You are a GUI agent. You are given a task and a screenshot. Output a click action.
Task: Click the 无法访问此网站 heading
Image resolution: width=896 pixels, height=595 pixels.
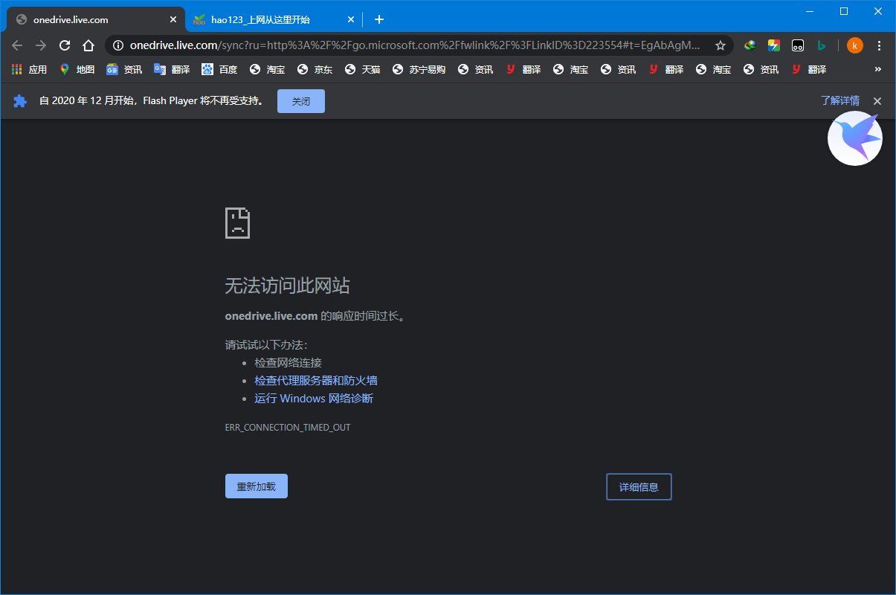click(287, 286)
